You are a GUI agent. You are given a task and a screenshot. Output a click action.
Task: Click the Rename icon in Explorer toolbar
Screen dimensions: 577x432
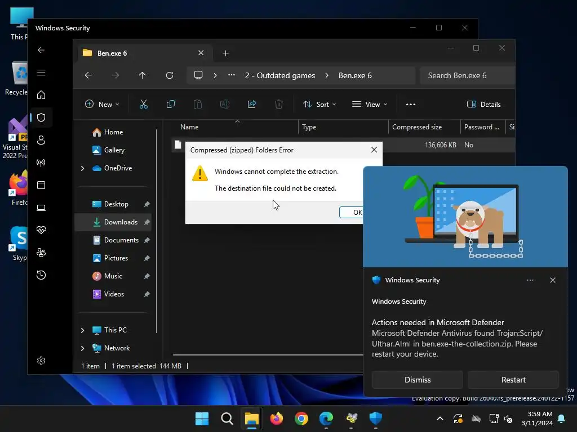coord(225,104)
